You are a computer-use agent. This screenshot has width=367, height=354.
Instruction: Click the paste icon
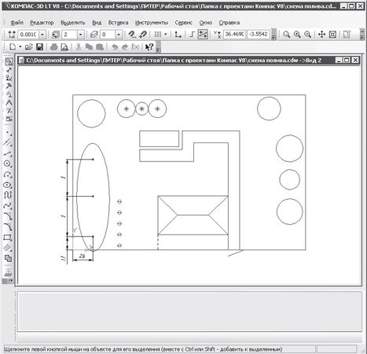point(100,47)
